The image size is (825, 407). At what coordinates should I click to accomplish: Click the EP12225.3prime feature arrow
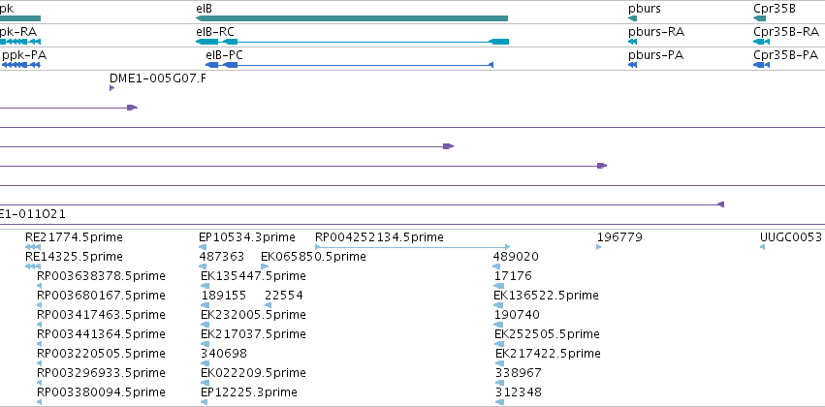[205, 402]
